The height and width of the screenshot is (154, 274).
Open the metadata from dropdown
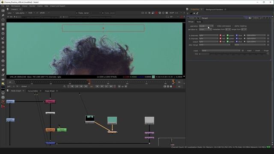228,30
